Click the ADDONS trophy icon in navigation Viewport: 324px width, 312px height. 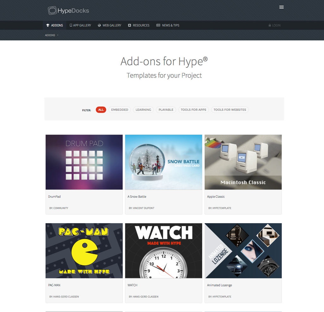click(x=48, y=25)
